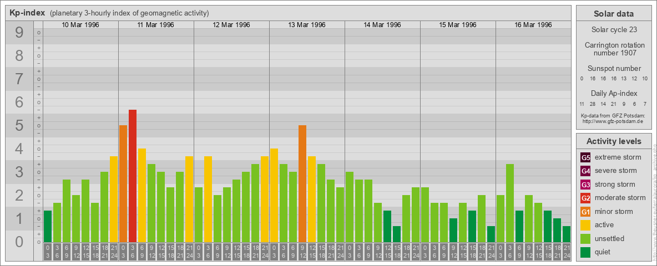This screenshot has height=266, width=657.
Task: Click the dark green quiet swatch
Action: coord(585,252)
